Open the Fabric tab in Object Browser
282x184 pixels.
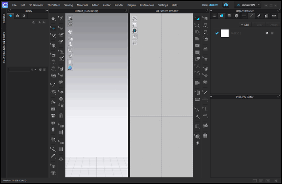coord(222,16)
